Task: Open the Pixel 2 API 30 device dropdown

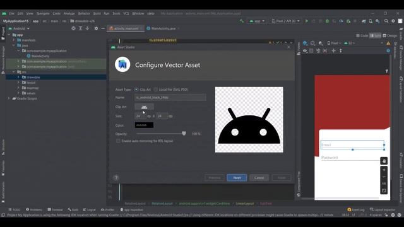Action: click(x=285, y=21)
